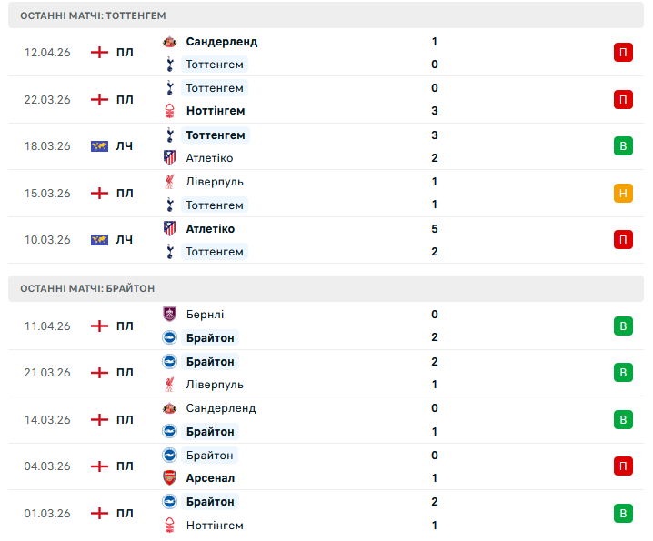The height and width of the screenshot is (541, 653).
Task: Open the team link Сандерленд in 12.04.26 match
Action: pos(221,41)
